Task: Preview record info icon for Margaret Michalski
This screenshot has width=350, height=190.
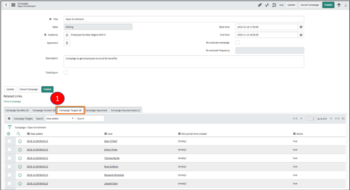Action: [20, 175]
